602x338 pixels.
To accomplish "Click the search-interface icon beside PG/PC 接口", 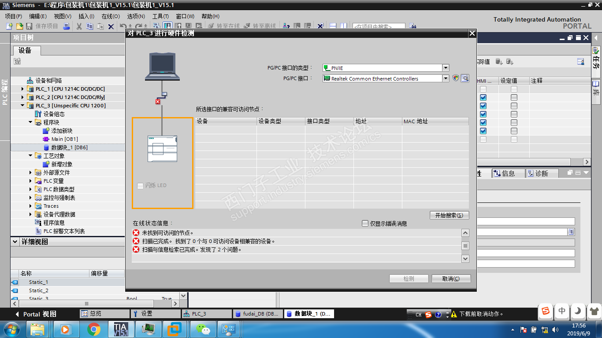I will pyautogui.click(x=465, y=78).
